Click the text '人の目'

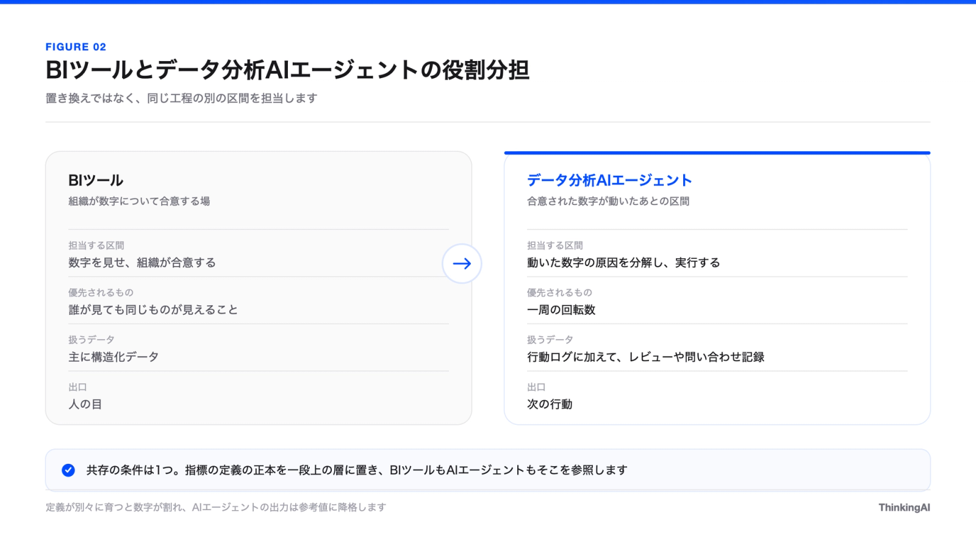[85, 404]
